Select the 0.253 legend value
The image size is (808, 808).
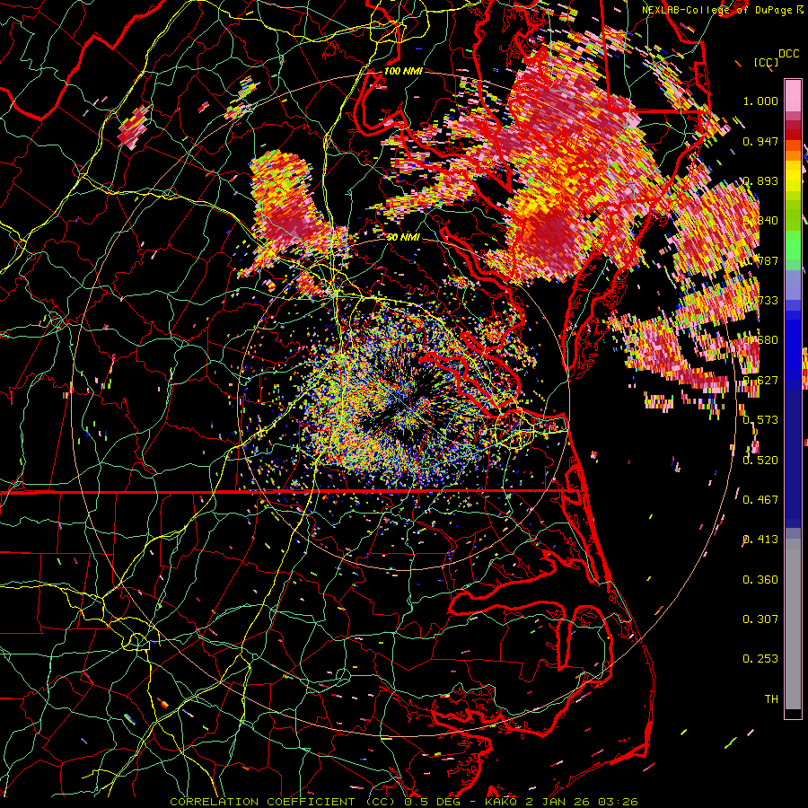click(760, 659)
